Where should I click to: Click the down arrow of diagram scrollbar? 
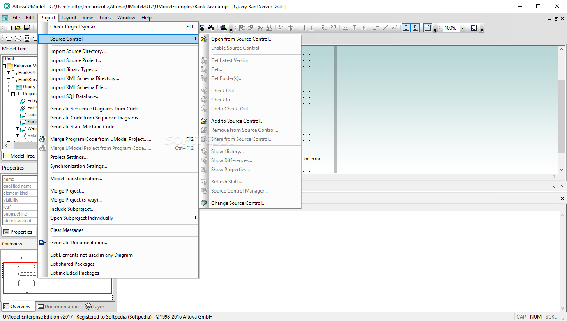click(562, 170)
